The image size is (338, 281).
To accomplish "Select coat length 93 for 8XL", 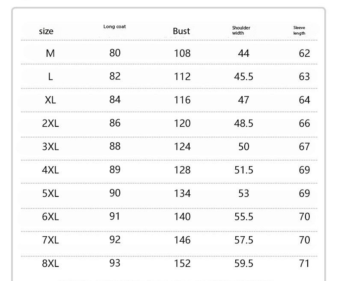I will (x=115, y=263).
